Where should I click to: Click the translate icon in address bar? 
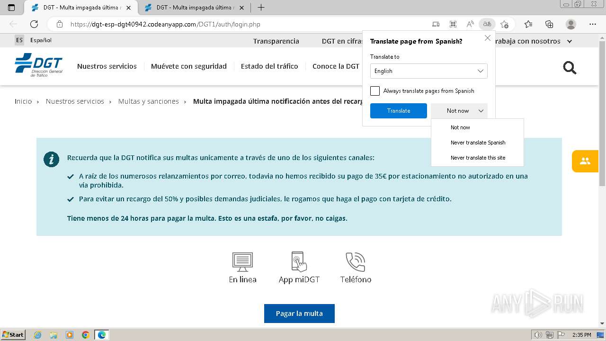[487, 24]
